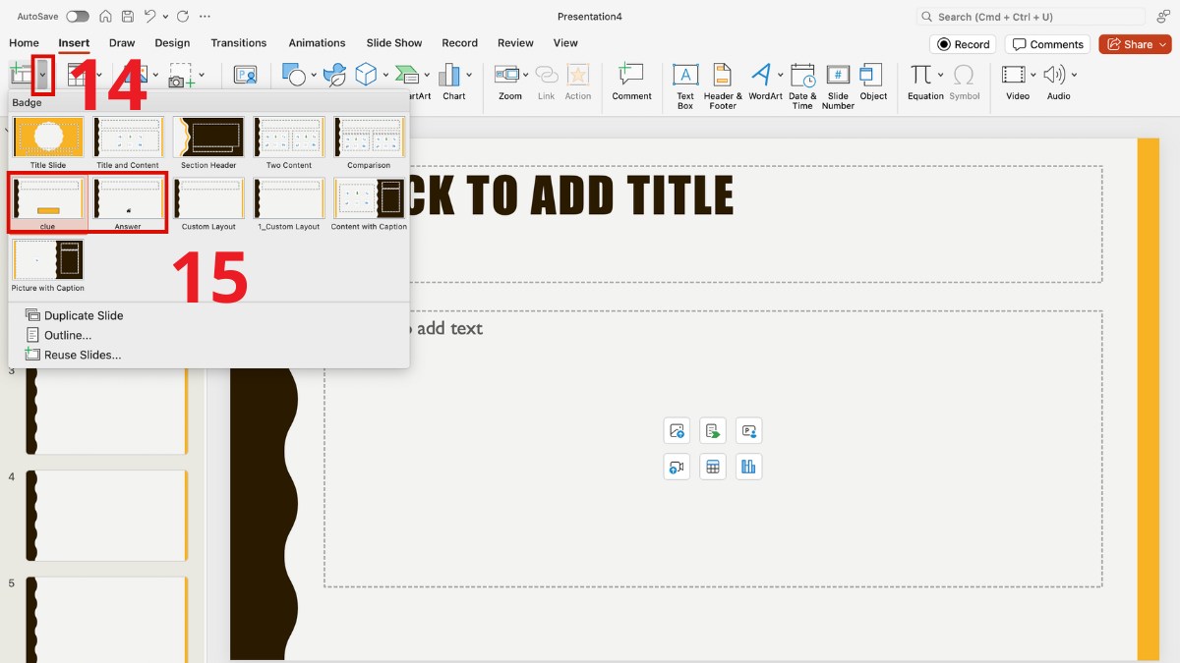
Task: Expand the New Slide dropdown arrow
Action: 42,75
